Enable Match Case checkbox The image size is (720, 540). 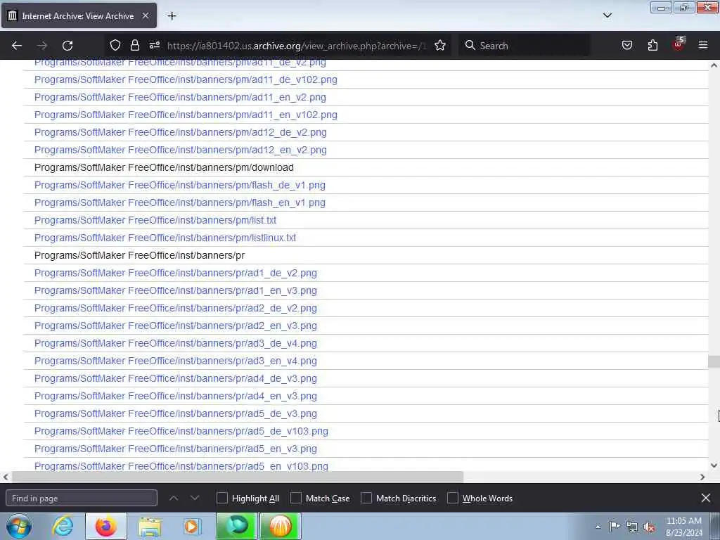point(296,499)
